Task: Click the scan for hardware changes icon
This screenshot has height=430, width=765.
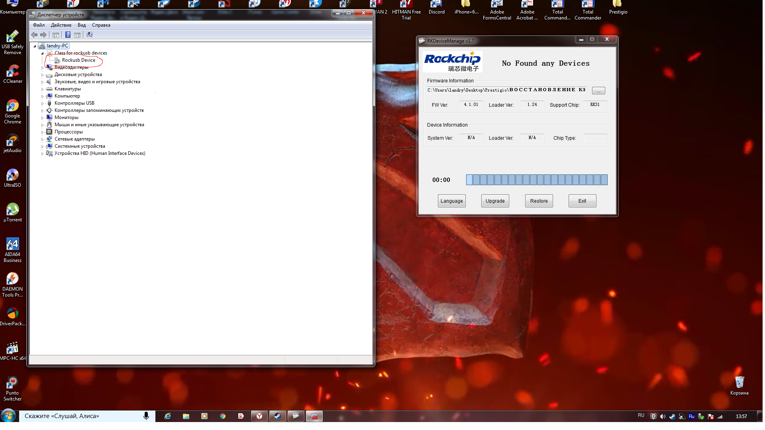Action: click(90, 35)
